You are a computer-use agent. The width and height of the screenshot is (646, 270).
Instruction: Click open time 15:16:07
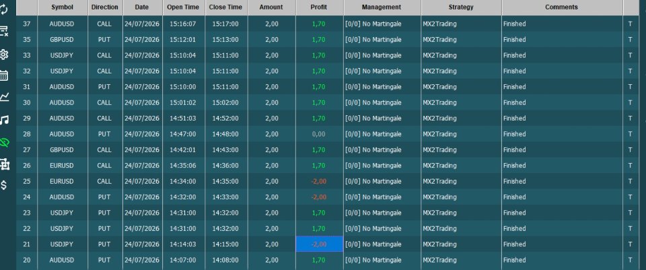coord(183,24)
